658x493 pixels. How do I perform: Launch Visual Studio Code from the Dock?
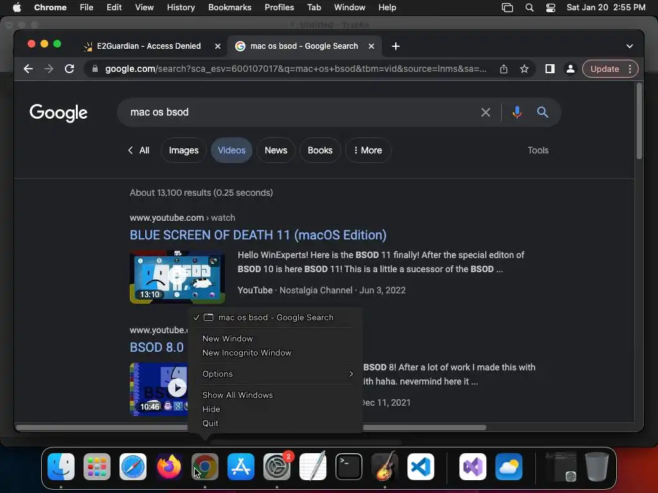(x=421, y=466)
